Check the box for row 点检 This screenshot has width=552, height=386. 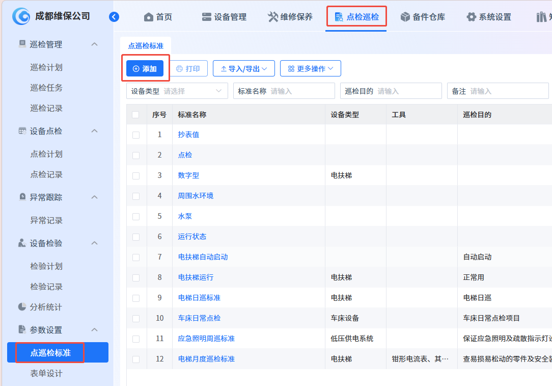tap(136, 156)
